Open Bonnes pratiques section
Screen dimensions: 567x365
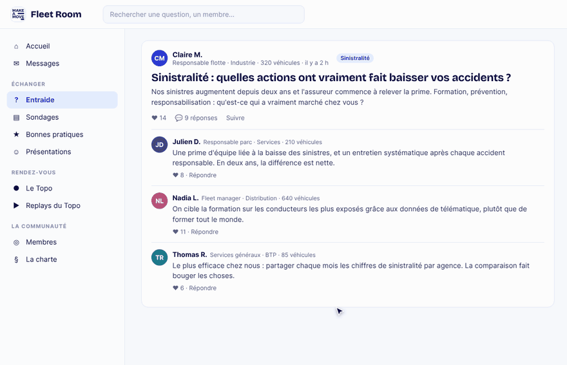click(x=62, y=135)
